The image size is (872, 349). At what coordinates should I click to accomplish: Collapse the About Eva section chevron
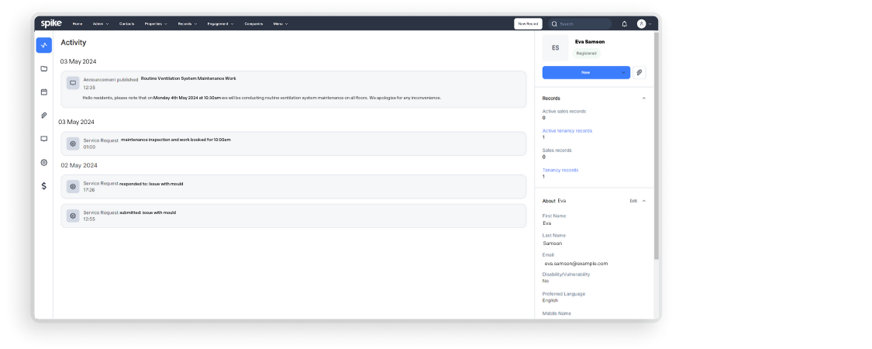pos(644,201)
